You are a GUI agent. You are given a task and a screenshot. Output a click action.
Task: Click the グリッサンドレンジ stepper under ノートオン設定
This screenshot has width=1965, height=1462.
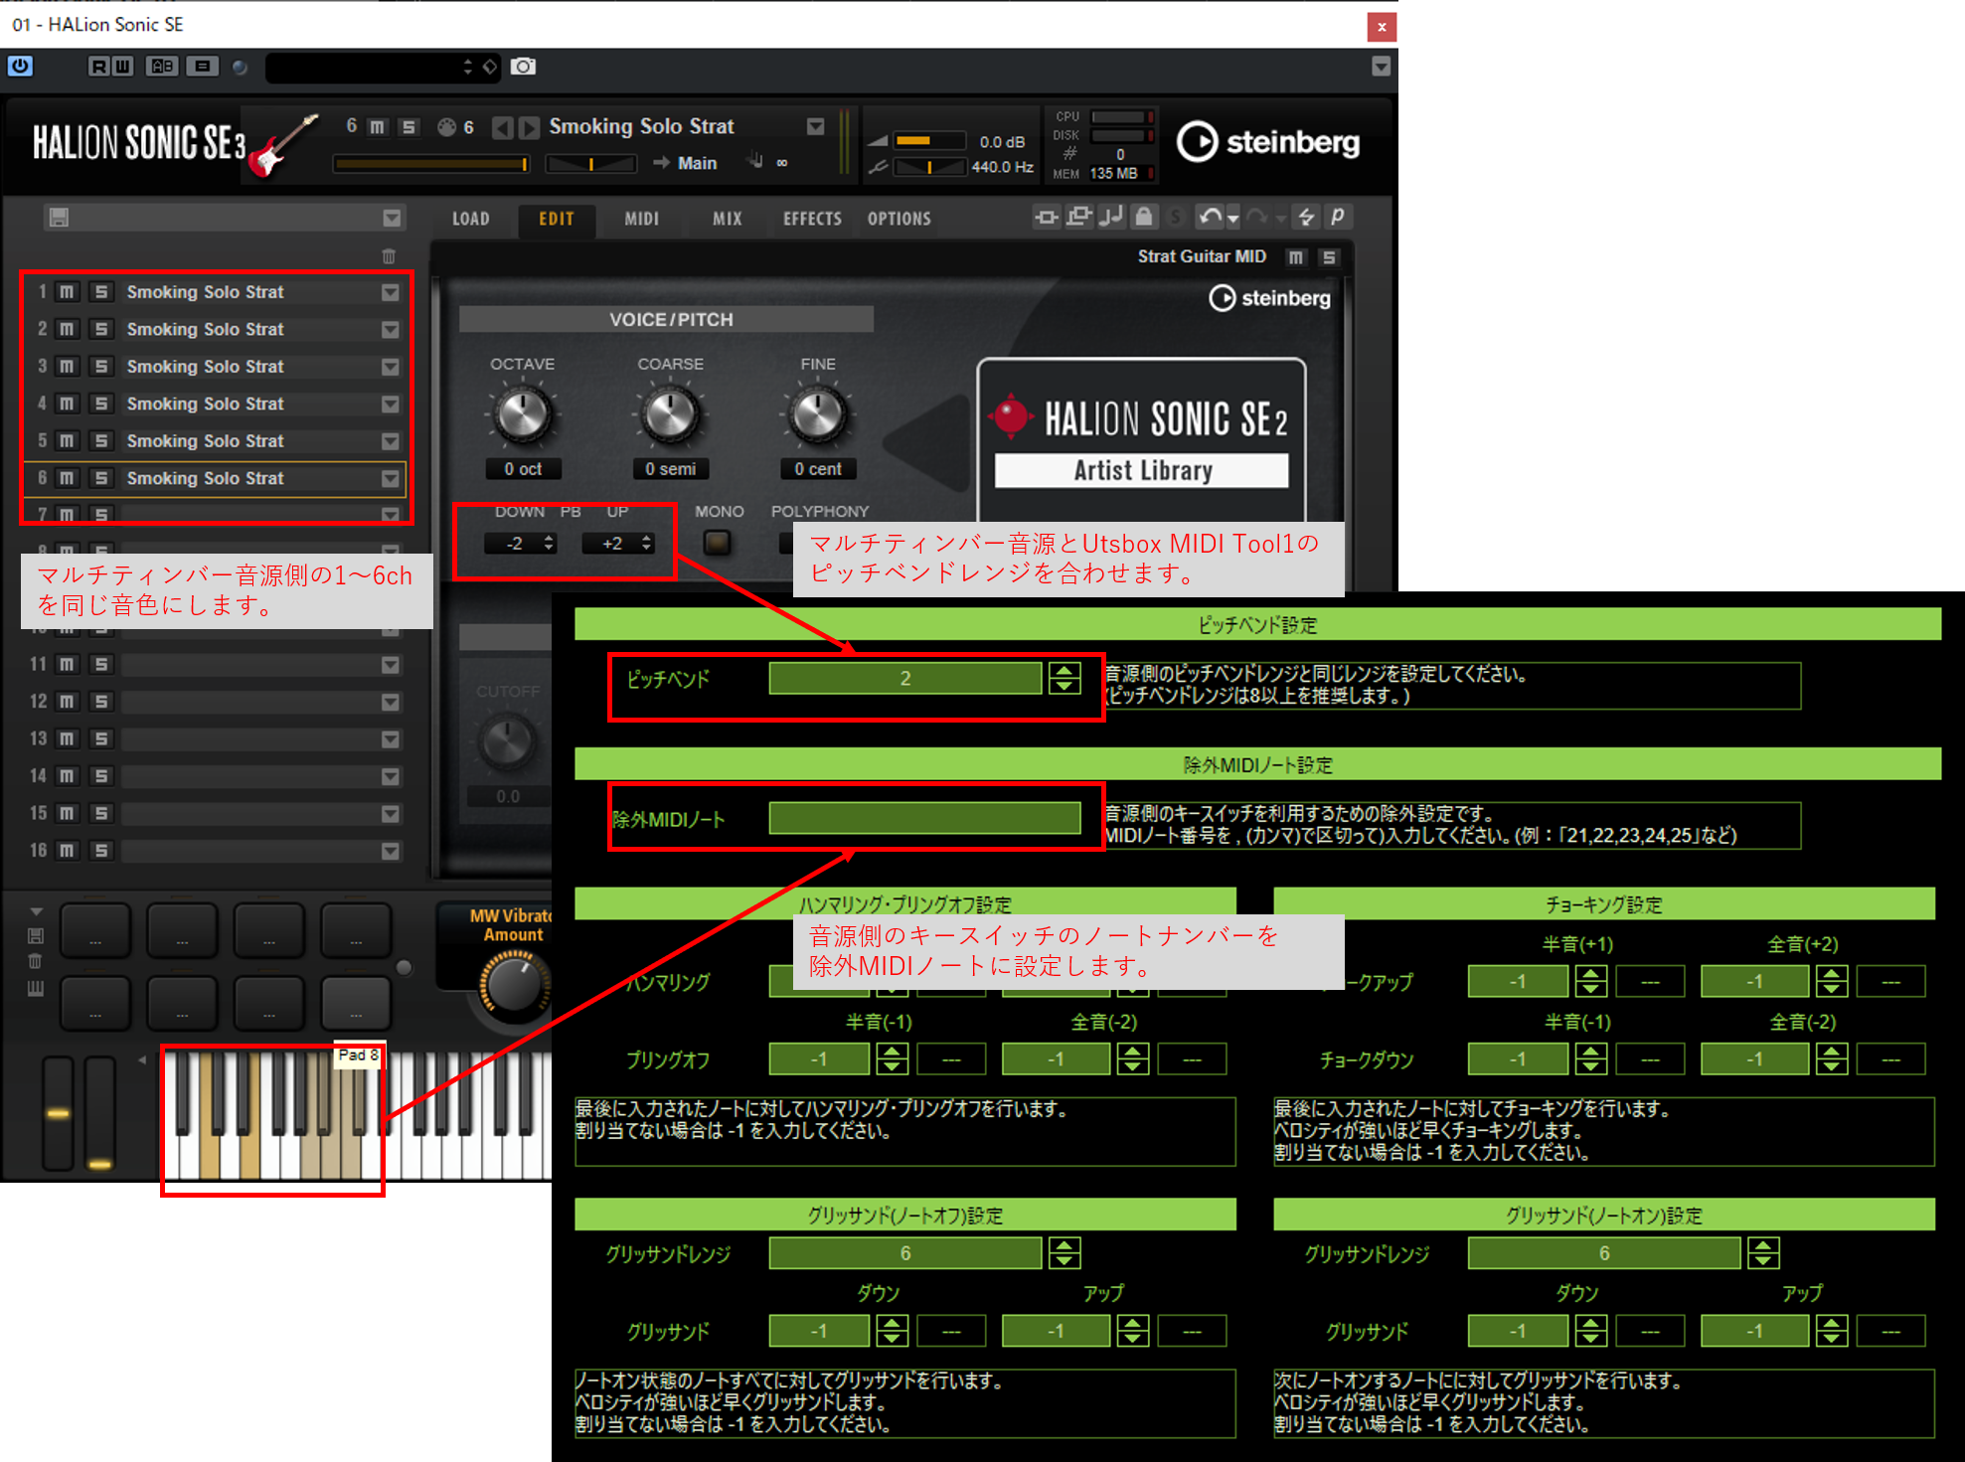(1763, 1253)
